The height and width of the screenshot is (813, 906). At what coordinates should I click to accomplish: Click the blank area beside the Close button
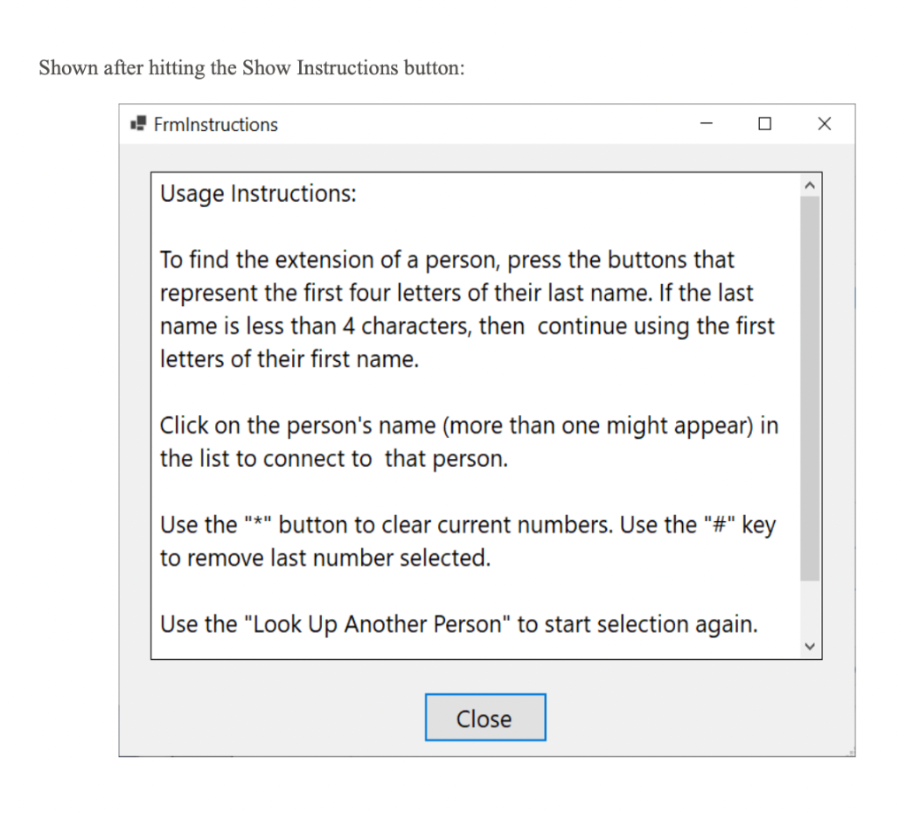point(265,717)
